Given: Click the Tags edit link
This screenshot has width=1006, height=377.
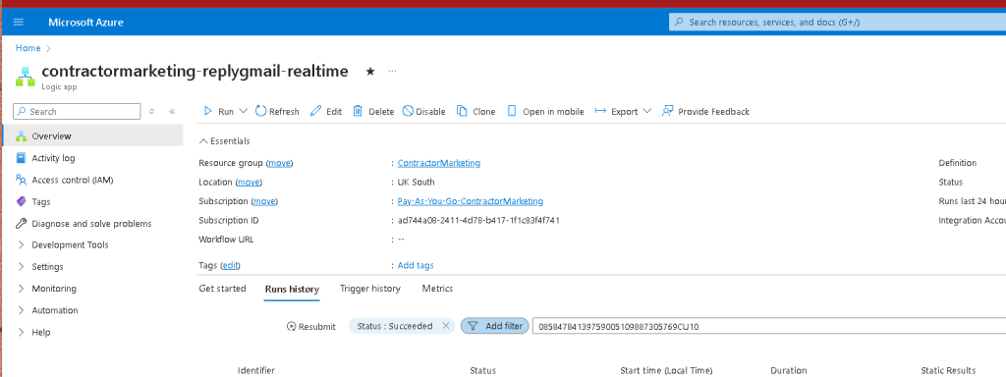Looking at the screenshot, I should coord(230,265).
